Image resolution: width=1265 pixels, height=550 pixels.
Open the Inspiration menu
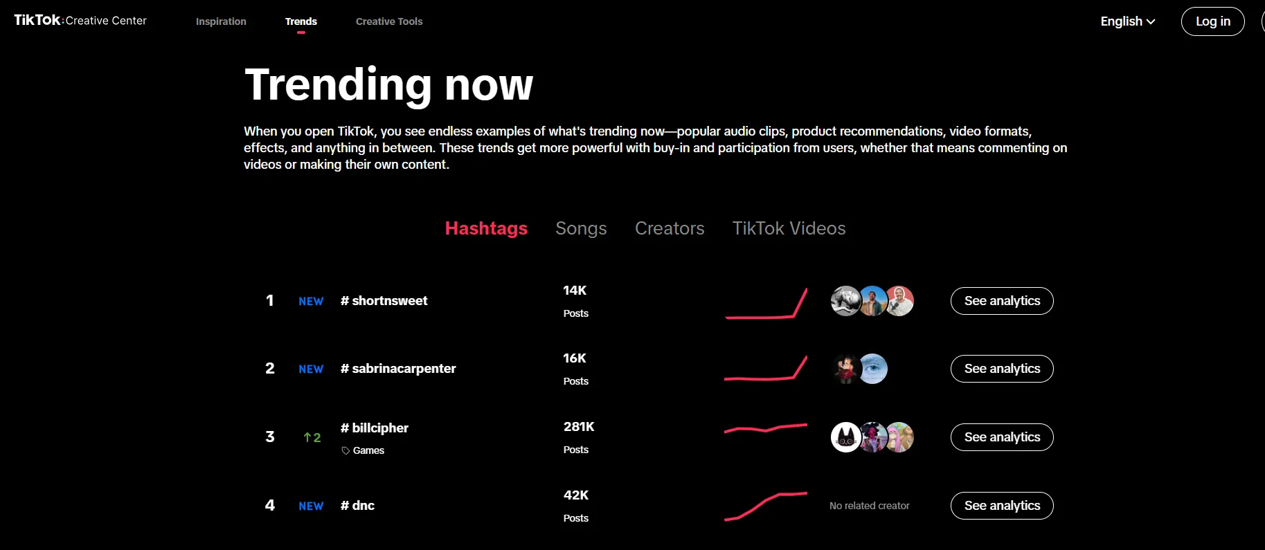[221, 21]
